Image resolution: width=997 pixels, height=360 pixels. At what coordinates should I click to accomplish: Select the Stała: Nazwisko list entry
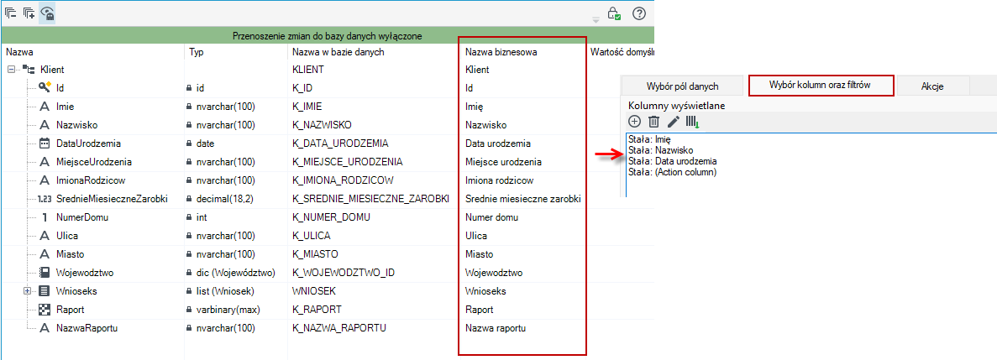660,150
